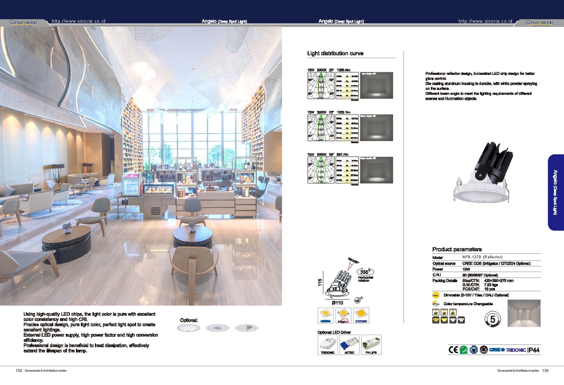Click the IP44 rating label
The width and height of the screenshot is (564, 385).
click(x=533, y=350)
